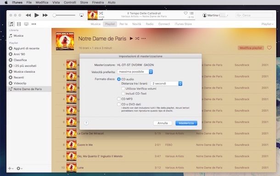The height and width of the screenshot is (176, 280).
Task: Click the rewind previous track button
Action: click(x=28, y=15)
